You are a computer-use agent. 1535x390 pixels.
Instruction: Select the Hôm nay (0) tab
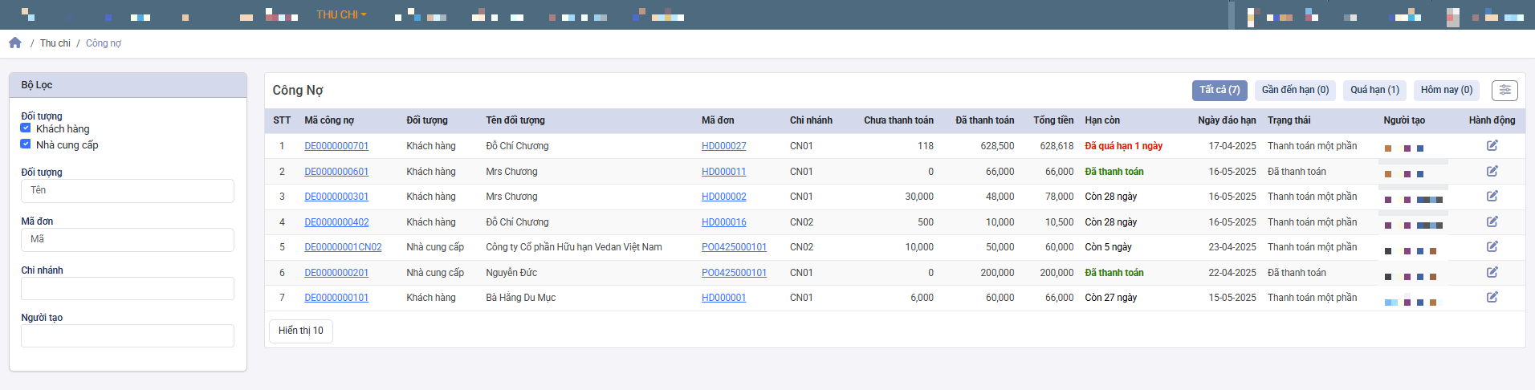click(x=1447, y=90)
